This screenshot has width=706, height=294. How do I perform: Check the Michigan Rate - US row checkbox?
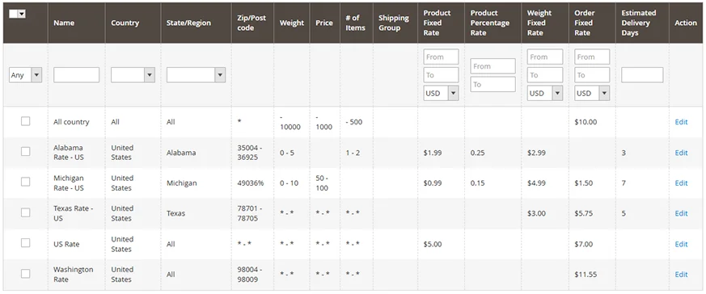click(26, 182)
